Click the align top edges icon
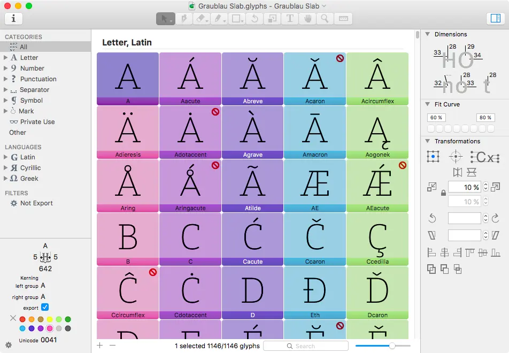This screenshot has width=509, height=353. coord(470,252)
